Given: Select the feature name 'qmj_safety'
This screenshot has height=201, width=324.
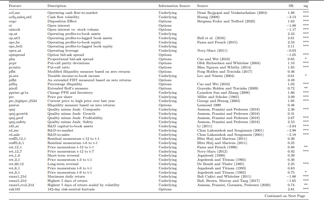Looking at the screenshot, I should 17,122.
